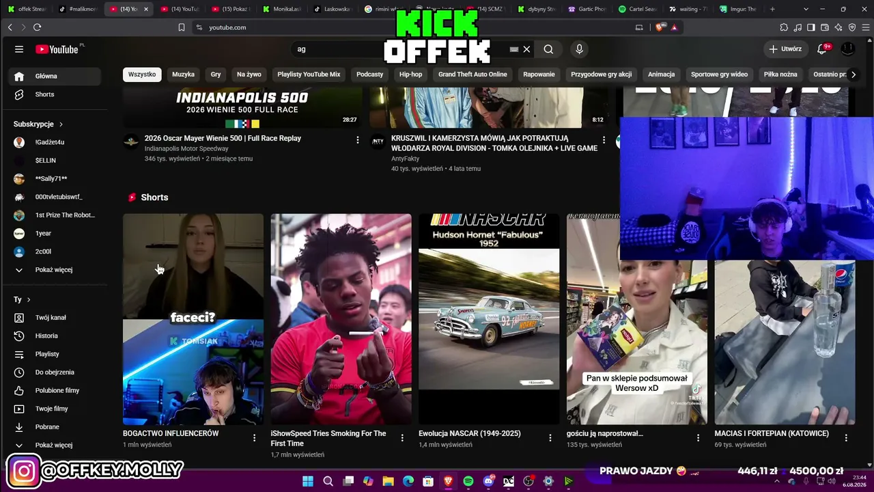Open the Shorts entry in the sidebar
The height and width of the screenshot is (492, 874).
55,94
